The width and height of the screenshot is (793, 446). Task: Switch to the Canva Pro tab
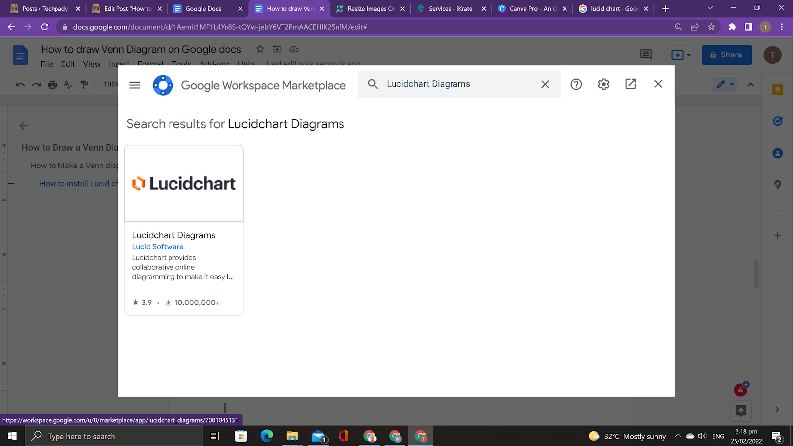pos(533,9)
